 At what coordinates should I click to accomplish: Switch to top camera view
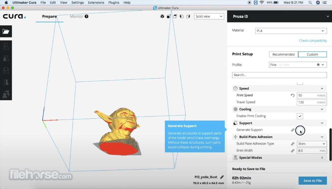[x=175, y=16]
